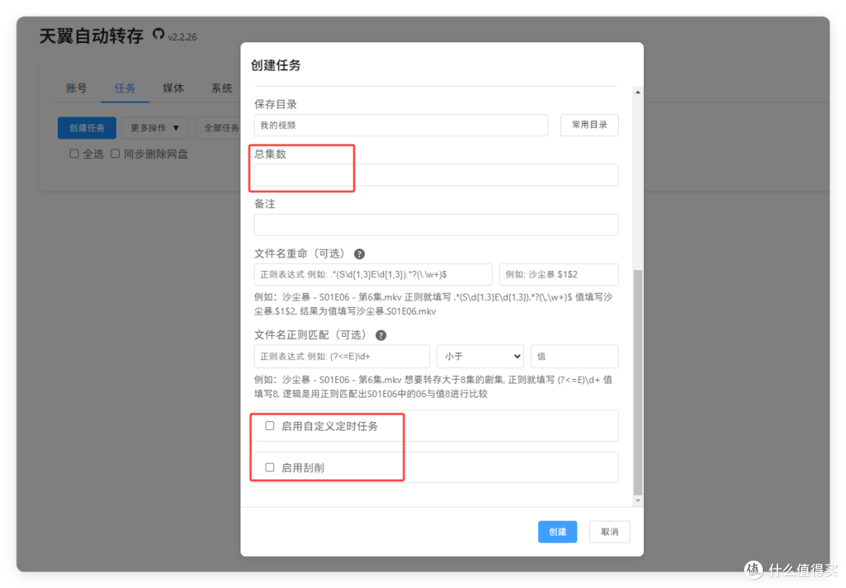Click the blue 创建 button

point(558,532)
